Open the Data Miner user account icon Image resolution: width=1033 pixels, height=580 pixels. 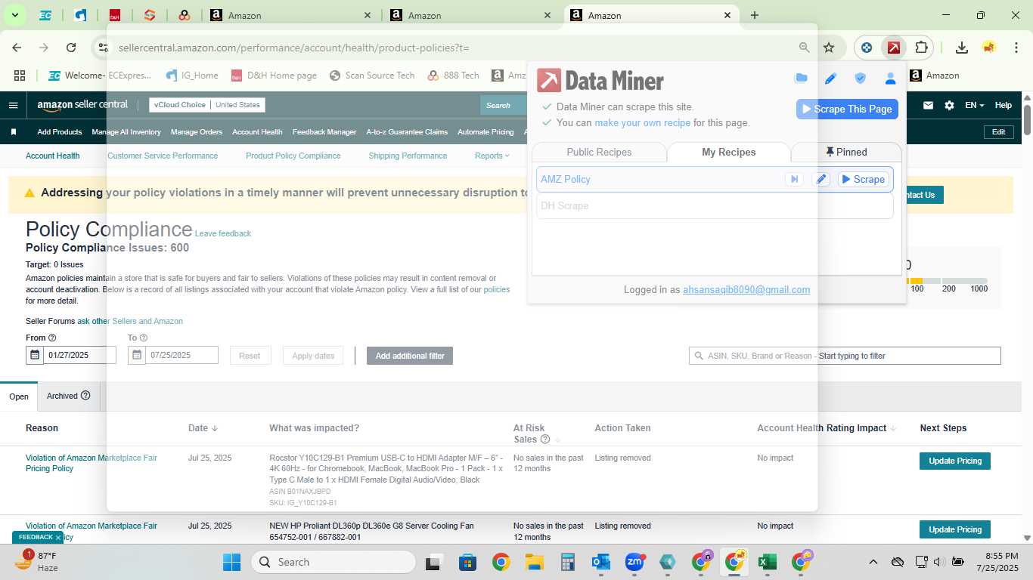click(x=890, y=78)
